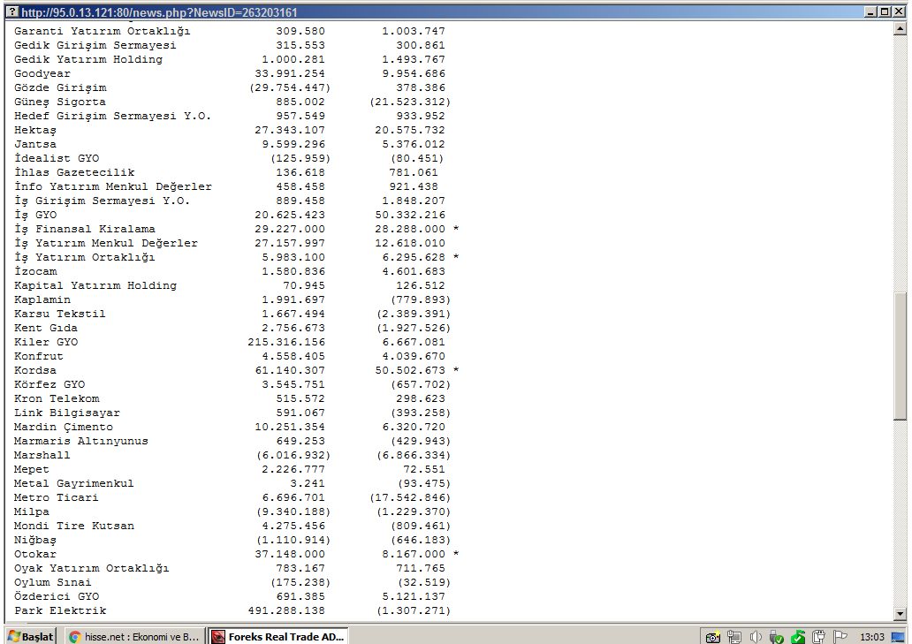
Task: Click the Kent Gıda value 2.756.673
Action: click(293, 328)
